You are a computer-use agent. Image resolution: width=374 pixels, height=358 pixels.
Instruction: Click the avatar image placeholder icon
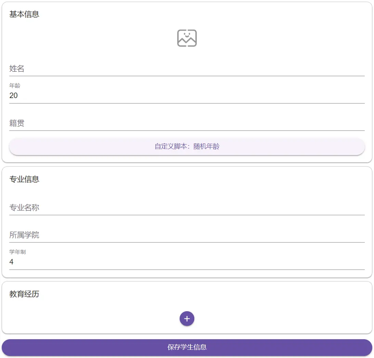[187, 38]
